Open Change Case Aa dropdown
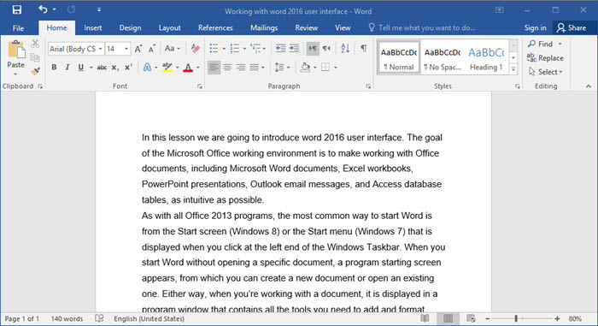Image resolution: width=598 pixels, height=326 pixels. tap(173, 49)
